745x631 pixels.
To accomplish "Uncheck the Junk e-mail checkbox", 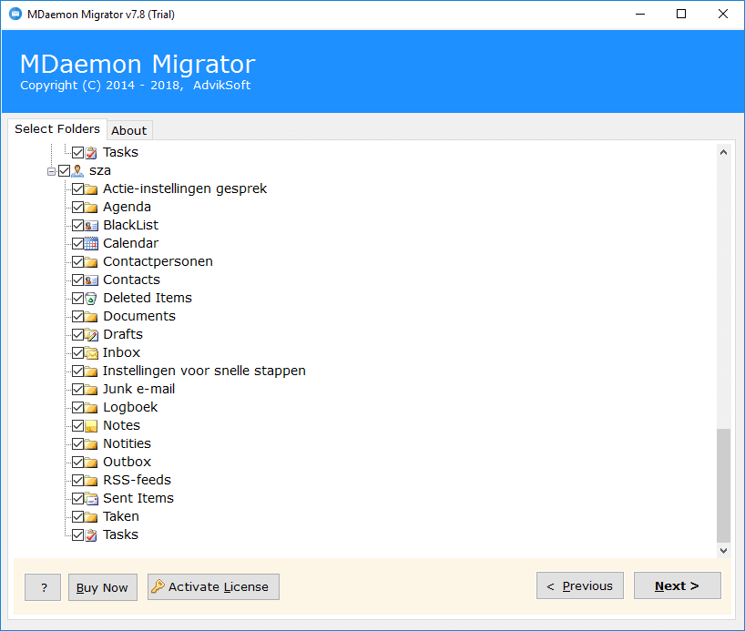I will 77,389.
